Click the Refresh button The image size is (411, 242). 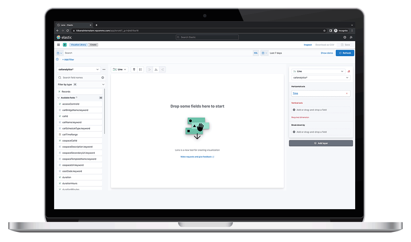(x=345, y=53)
